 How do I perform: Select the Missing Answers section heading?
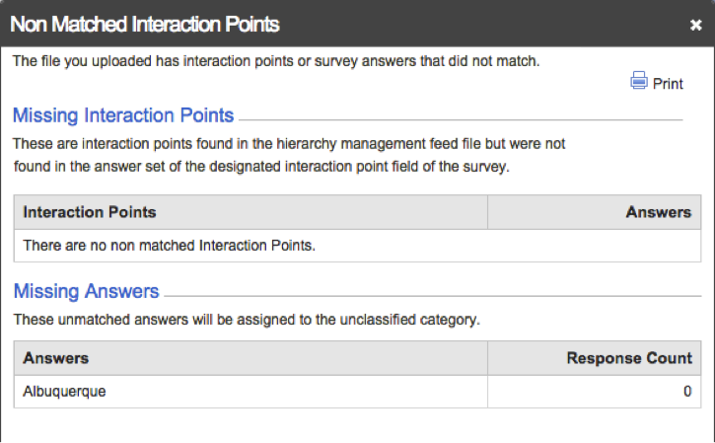pyautogui.click(x=86, y=291)
